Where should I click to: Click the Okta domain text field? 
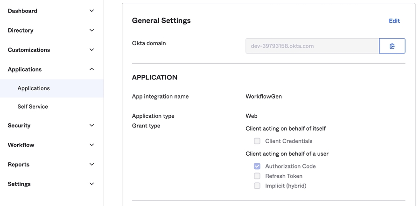pyautogui.click(x=312, y=46)
